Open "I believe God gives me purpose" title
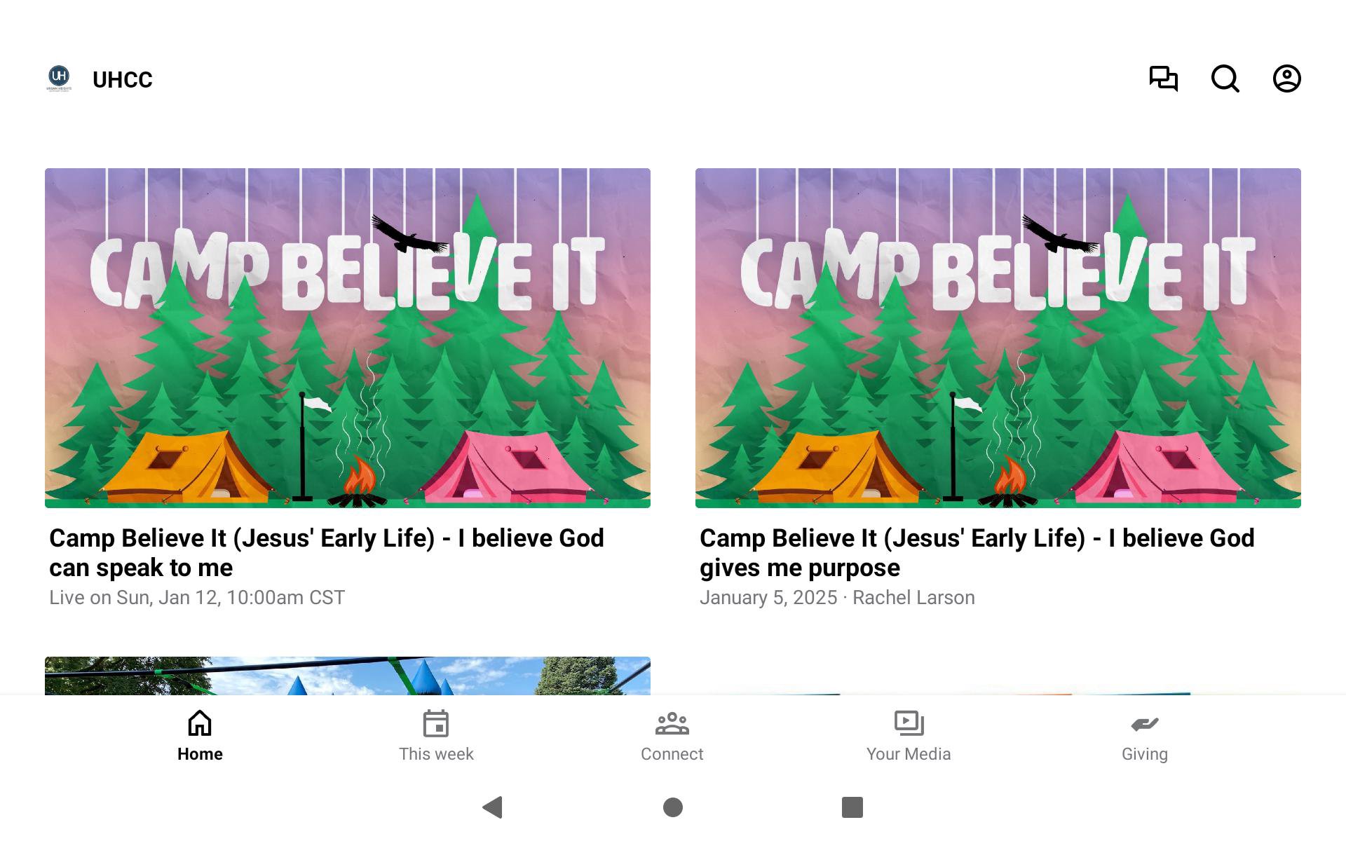The image size is (1346, 841). tap(977, 553)
